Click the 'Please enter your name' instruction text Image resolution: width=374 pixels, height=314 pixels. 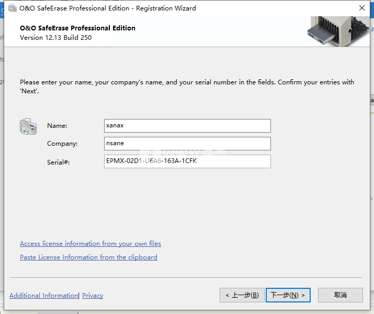click(x=187, y=86)
